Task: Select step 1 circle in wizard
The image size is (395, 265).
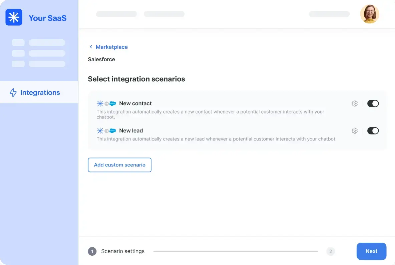Action: click(x=92, y=251)
